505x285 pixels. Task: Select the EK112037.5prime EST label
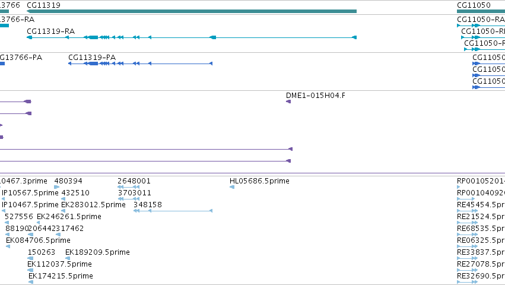point(59,264)
